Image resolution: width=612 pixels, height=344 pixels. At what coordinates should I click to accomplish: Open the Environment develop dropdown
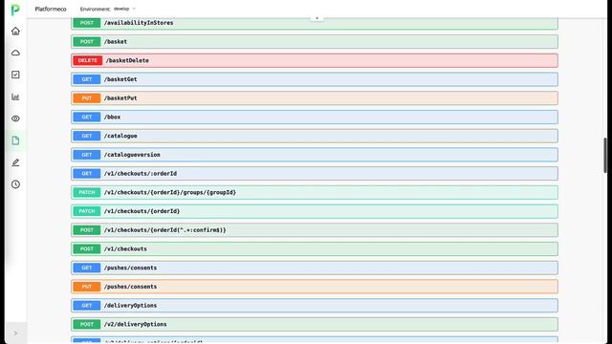(x=108, y=9)
